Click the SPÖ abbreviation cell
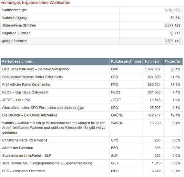This screenshot has width=184, height=177. tap(126, 77)
